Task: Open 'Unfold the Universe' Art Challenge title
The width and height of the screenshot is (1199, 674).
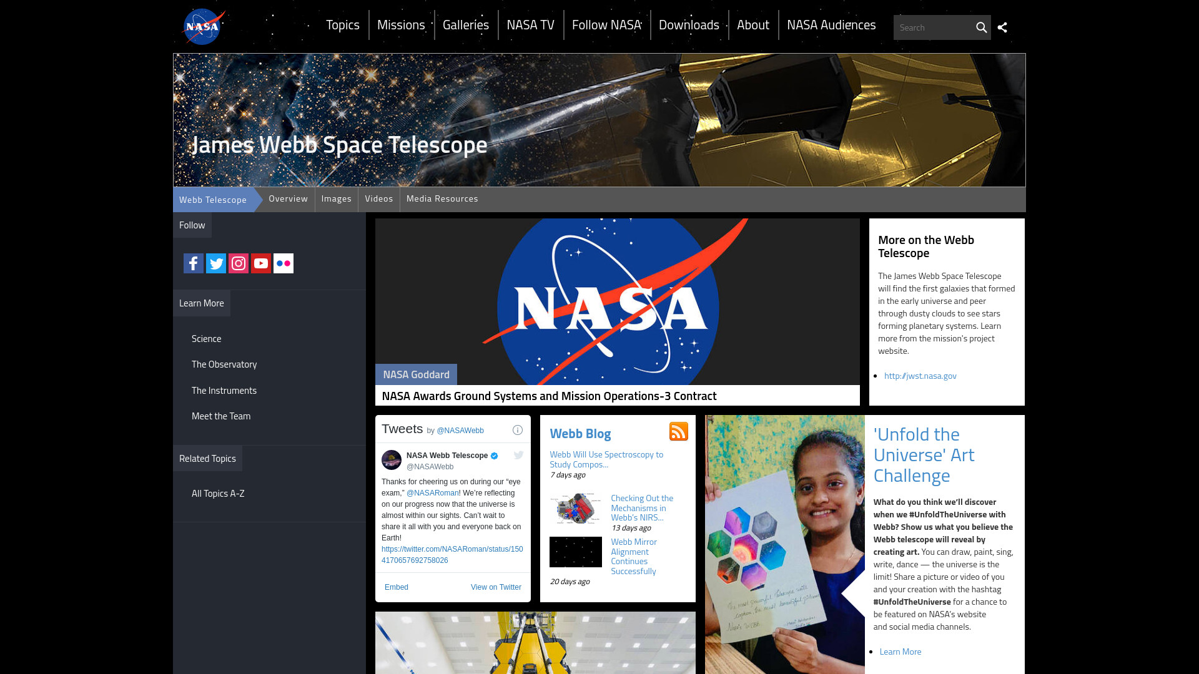Action: click(924, 455)
